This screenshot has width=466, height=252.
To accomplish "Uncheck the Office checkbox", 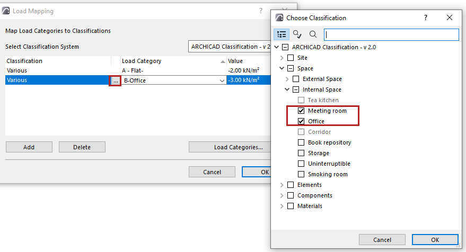I will 301,121.
